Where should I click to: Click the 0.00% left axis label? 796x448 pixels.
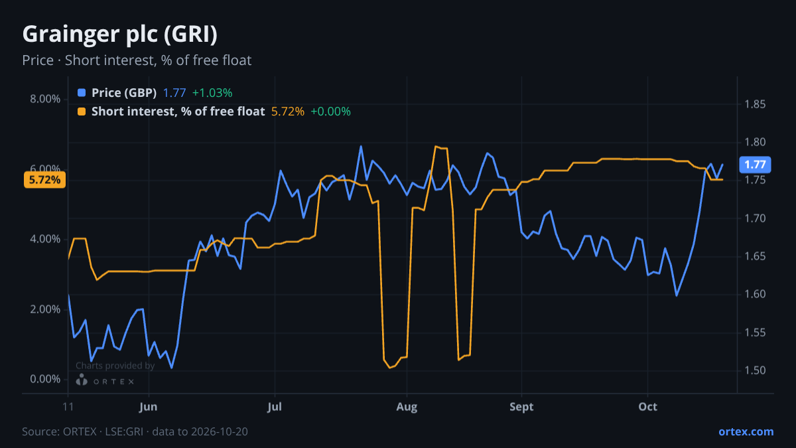(46, 379)
